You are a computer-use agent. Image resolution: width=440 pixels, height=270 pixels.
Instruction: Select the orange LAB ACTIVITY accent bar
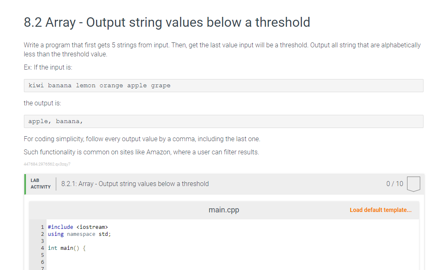pos(25,184)
